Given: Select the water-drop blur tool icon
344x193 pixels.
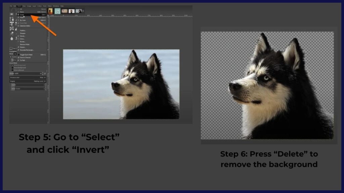Looking at the screenshot, I should coord(12,39).
